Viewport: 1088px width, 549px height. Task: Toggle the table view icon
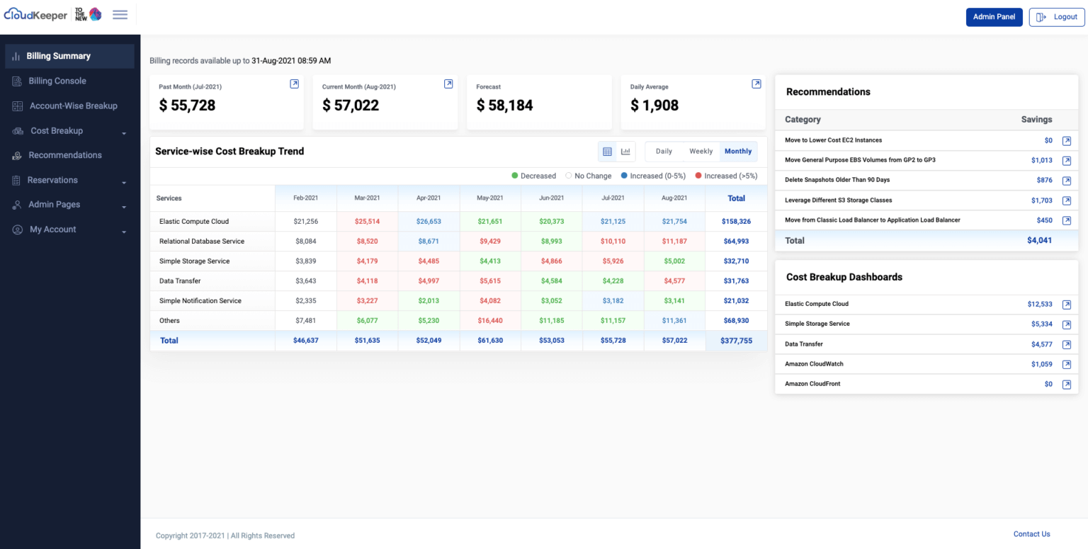(x=607, y=151)
